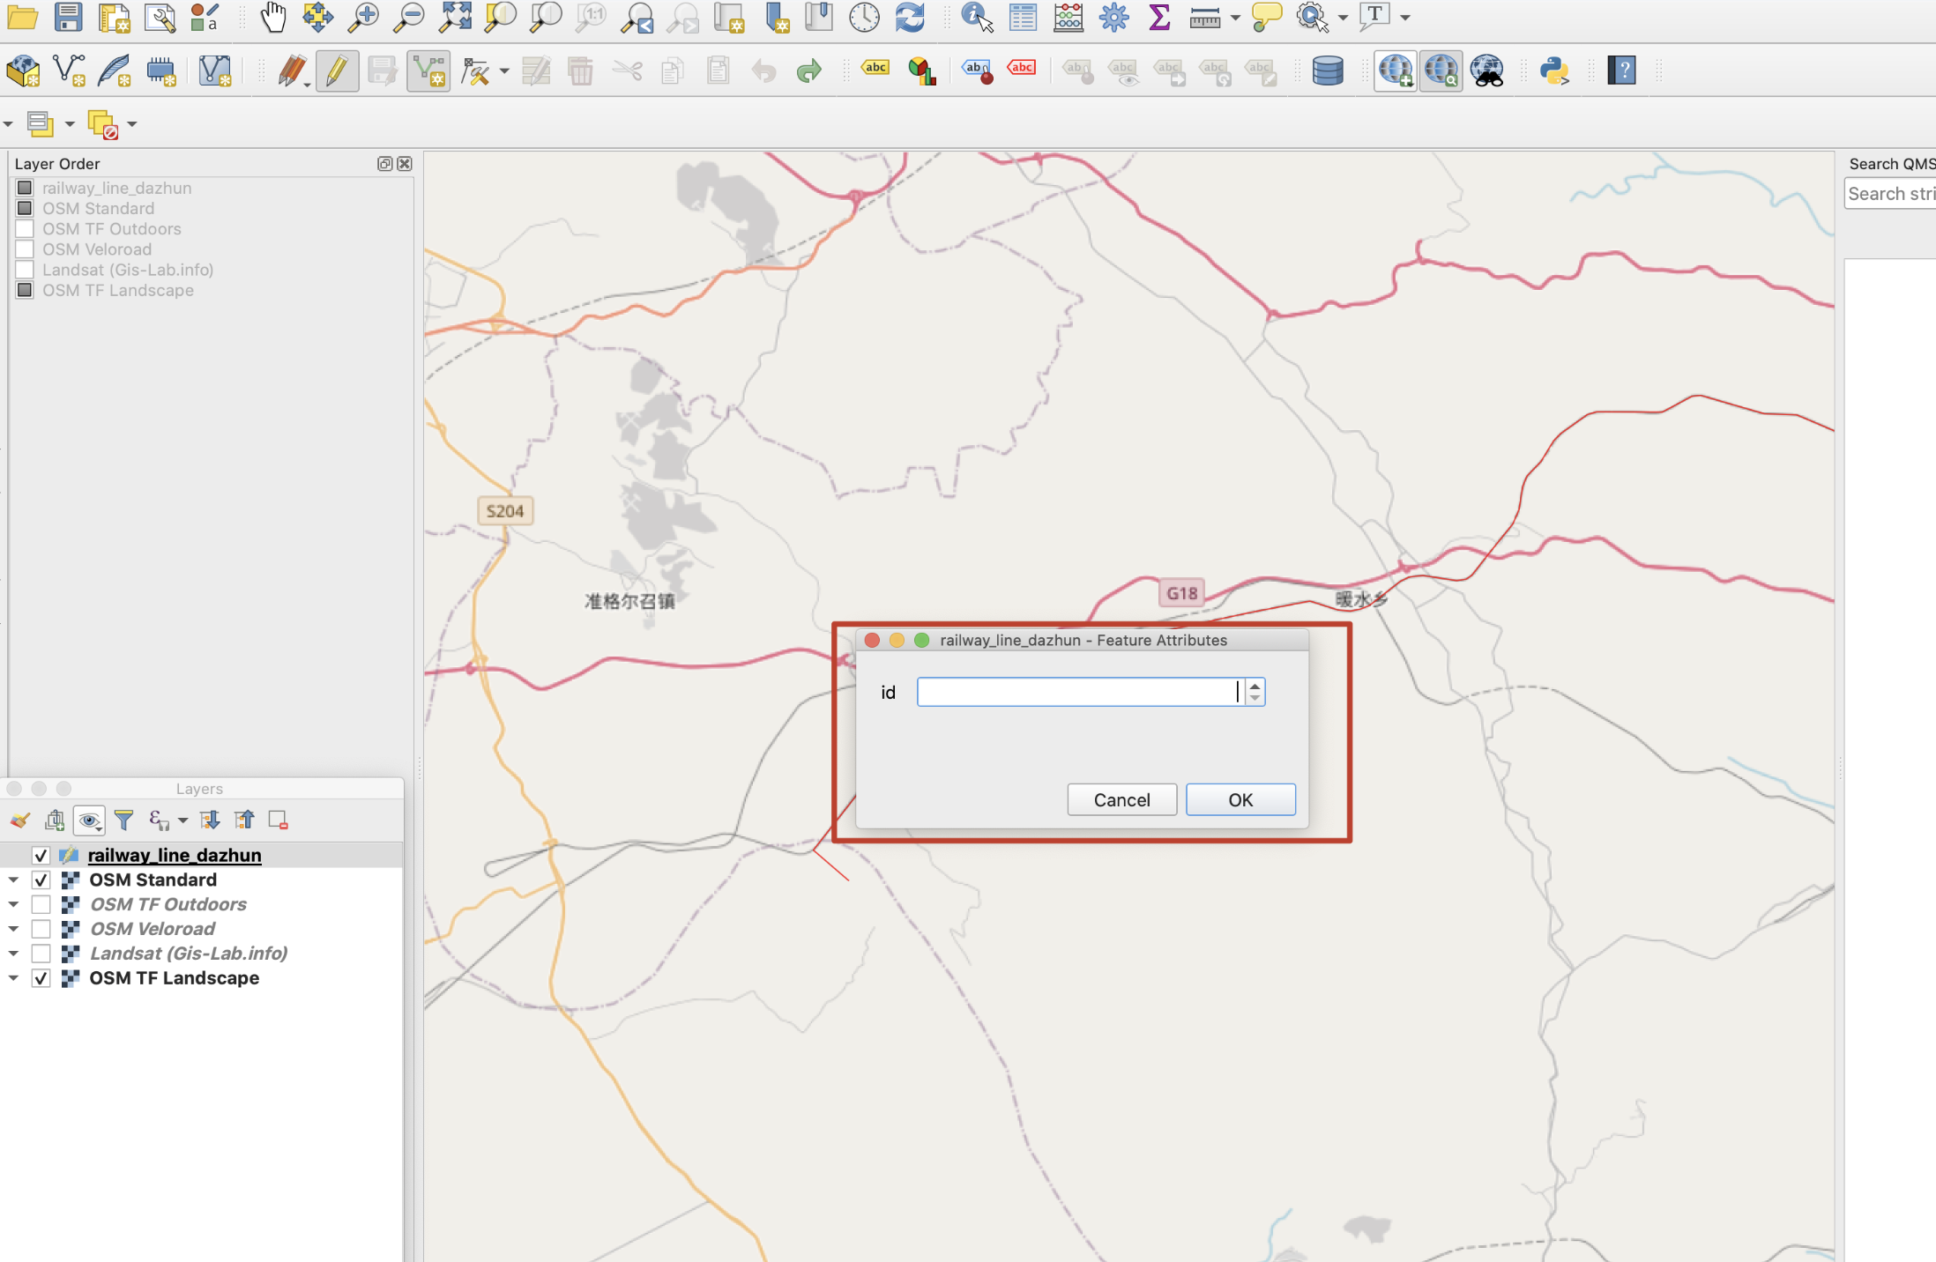Open QuickMapServices search globe icon
Viewport: 1936px width, 1262px height.
coord(1441,71)
